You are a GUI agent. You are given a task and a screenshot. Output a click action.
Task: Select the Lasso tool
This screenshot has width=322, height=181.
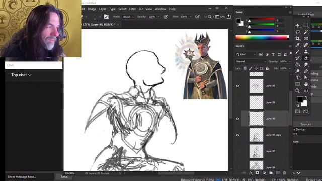coord(297,32)
